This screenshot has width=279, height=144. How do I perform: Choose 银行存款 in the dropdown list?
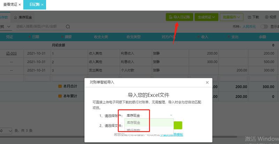(149, 130)
